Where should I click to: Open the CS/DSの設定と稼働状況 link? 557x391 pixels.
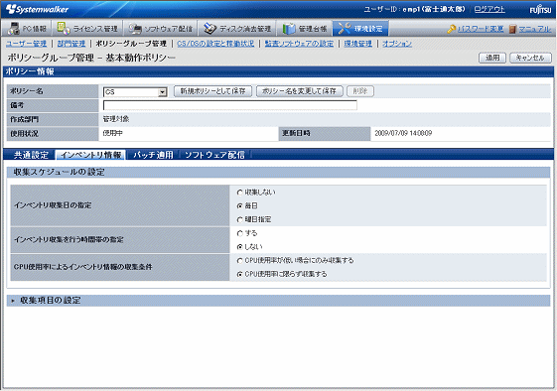[215, 44]
